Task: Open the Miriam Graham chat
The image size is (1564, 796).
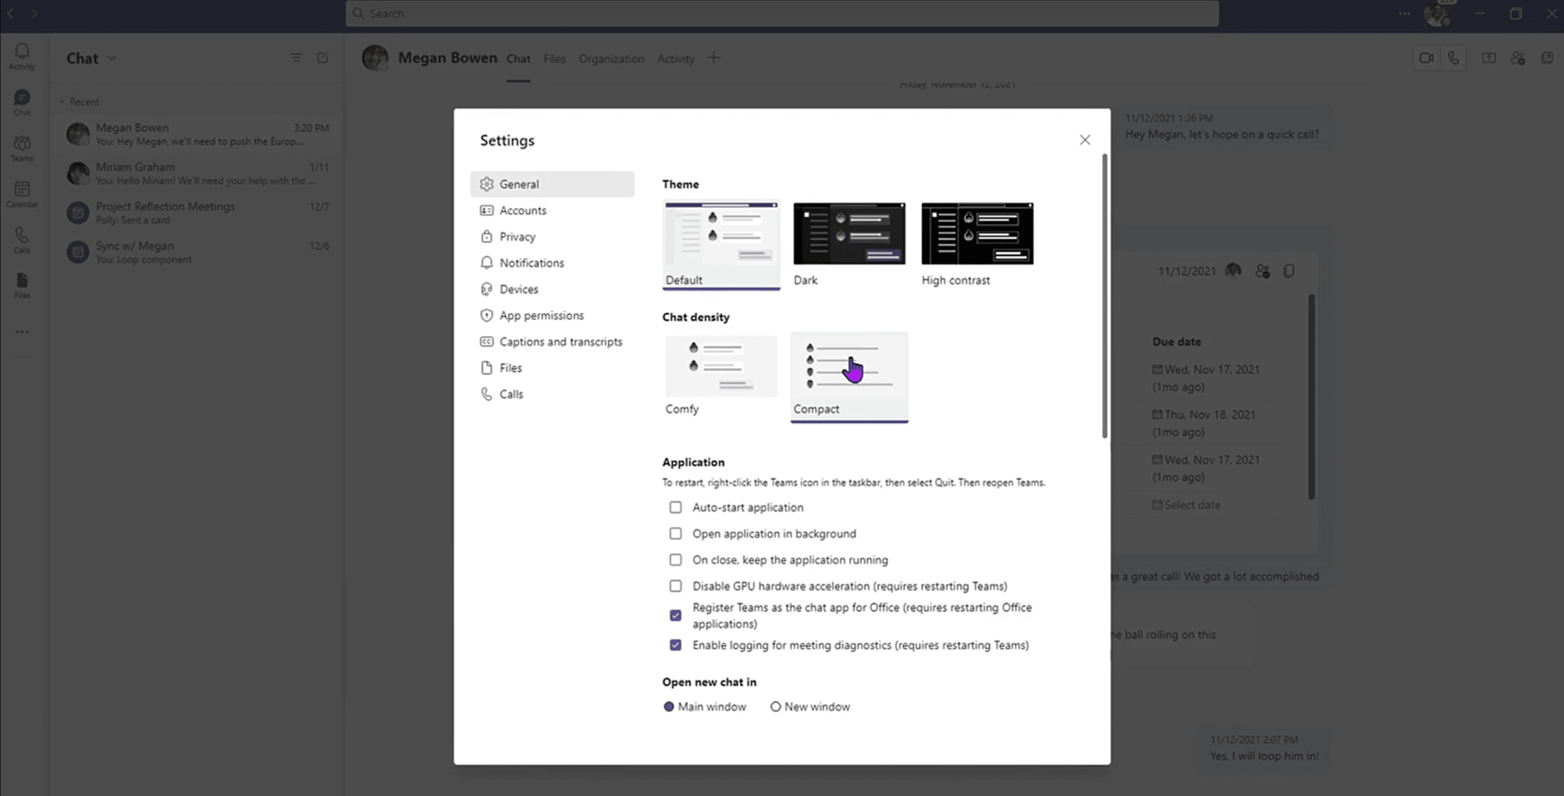Action: [x=197, y=174]
